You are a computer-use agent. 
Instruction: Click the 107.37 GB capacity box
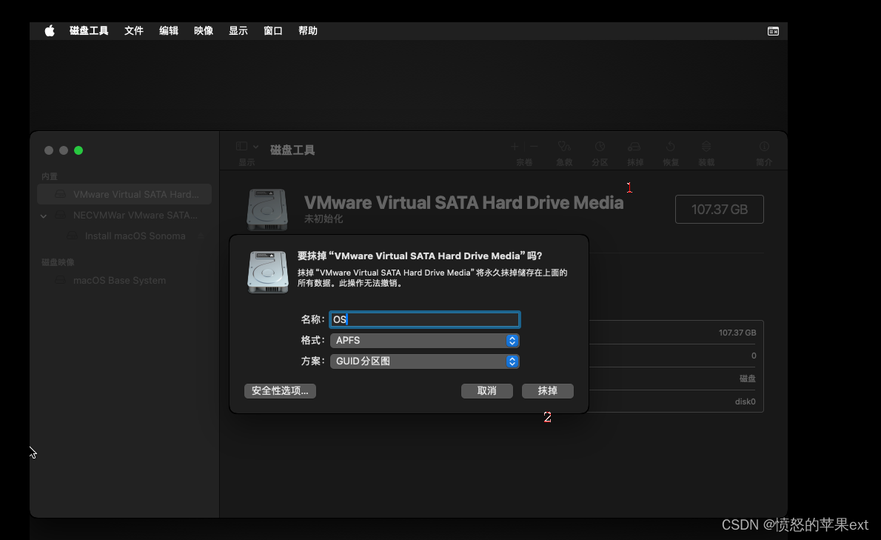pos(719,209)
